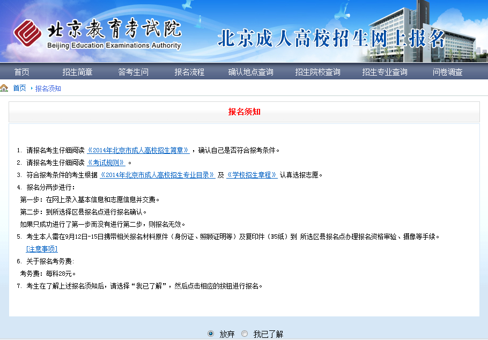This screenshot has height=340, width=488.
Task: Open 答考生问 in the navigation bar
Action: tap(133, 72)
